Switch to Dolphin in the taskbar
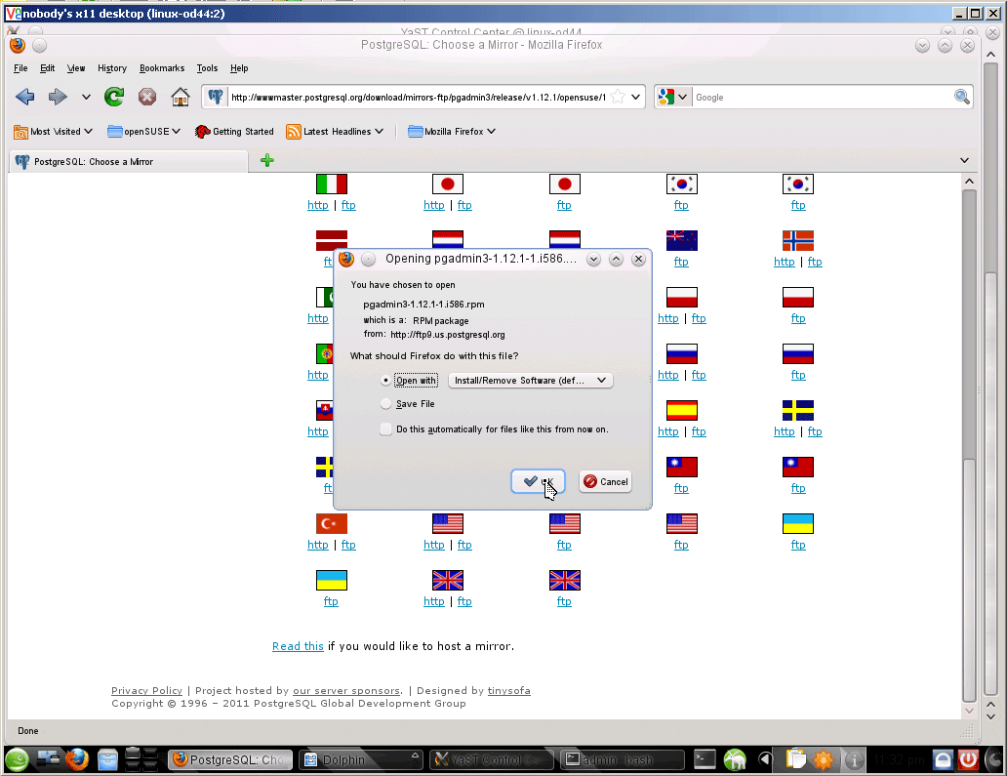Screen dimensions: 1007x776 pyautogui.click(x=362, y=760)
